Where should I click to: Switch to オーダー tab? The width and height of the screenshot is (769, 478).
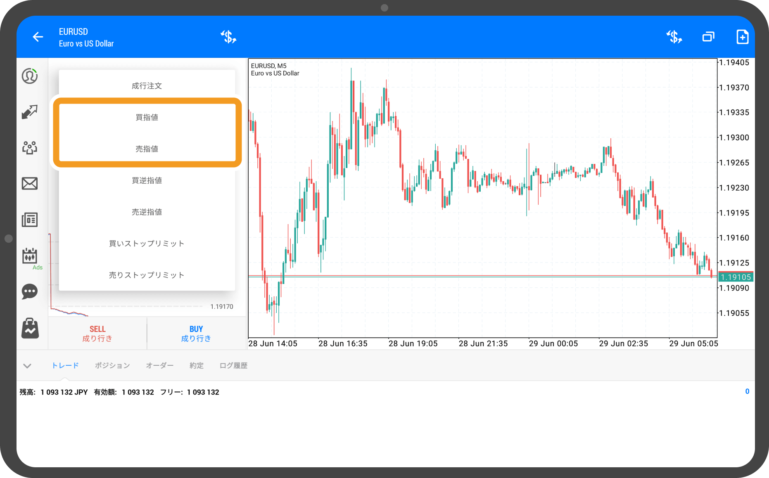160,366
